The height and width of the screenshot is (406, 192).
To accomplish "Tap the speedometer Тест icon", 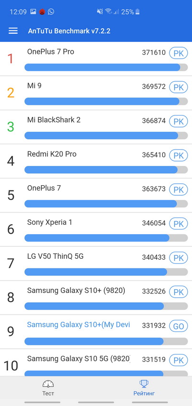I will pos(48,384).
